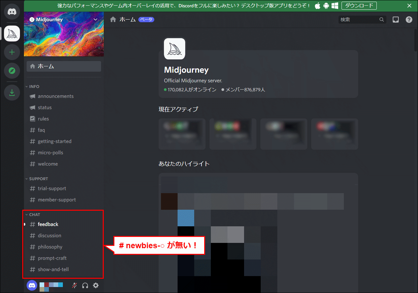Click the Windows download icon in banner

coord(335,6)
